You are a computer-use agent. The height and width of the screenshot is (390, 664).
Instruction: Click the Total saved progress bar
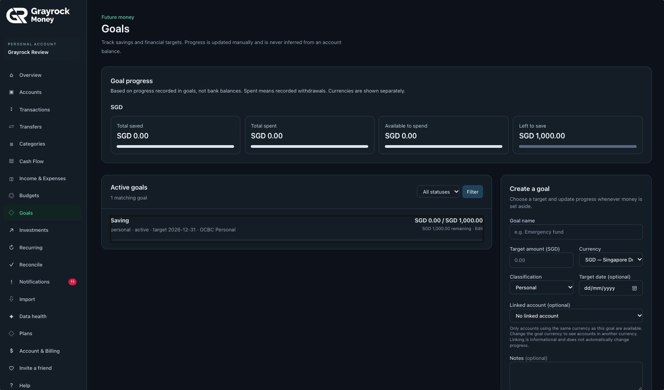click(175, 146)
